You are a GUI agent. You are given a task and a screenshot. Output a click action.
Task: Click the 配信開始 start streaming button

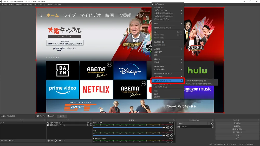(237, 123)
